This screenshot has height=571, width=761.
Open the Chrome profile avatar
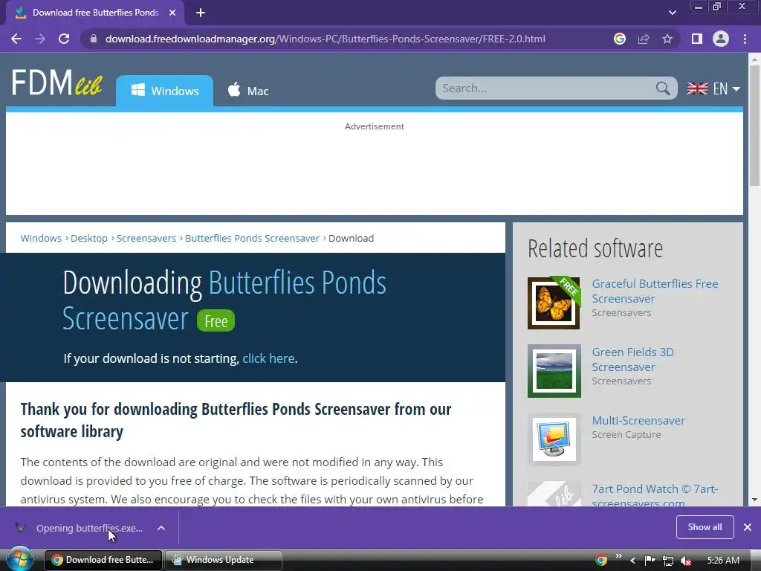point(721,39)
